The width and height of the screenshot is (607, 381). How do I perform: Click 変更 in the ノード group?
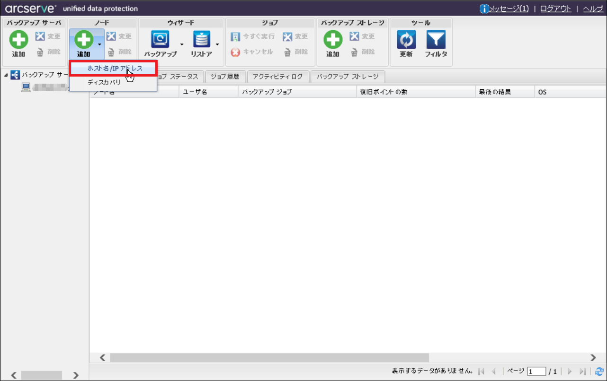tap(119, 36)
